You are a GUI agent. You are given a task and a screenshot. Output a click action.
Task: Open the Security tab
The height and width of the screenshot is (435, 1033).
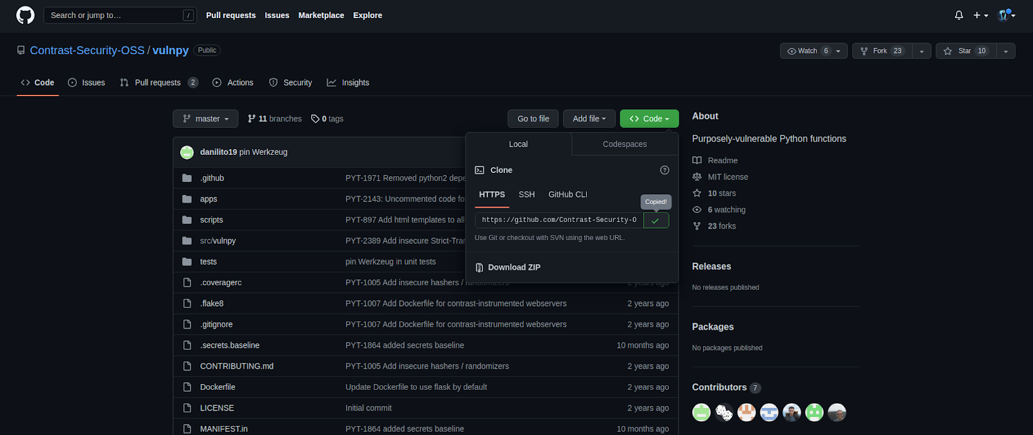[291, 83]
